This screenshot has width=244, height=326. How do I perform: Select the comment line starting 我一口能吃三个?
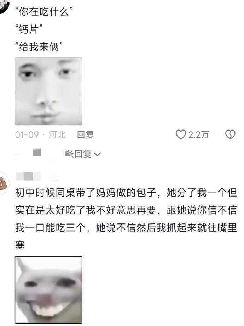pos(126,228)
